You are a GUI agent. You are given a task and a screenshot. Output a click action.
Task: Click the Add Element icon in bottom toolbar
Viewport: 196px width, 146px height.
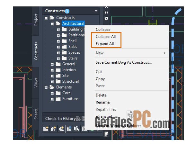pyautogui.click(x=61, y=129)
